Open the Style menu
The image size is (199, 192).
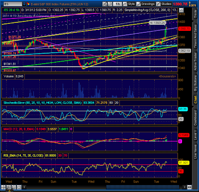pyautogui.click(x=129, y=4)
